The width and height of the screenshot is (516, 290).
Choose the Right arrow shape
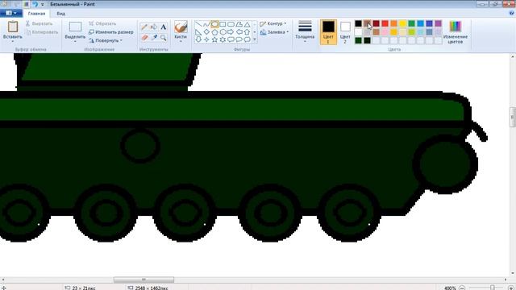pos(231,32)
